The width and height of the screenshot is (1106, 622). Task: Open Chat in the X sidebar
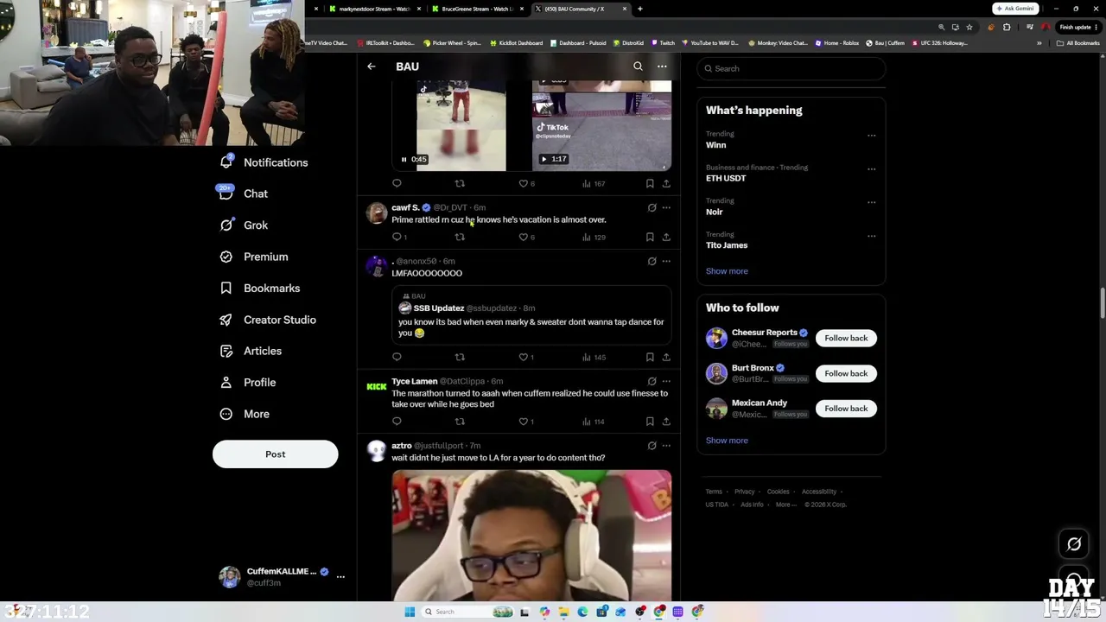[x=244, y=194]
